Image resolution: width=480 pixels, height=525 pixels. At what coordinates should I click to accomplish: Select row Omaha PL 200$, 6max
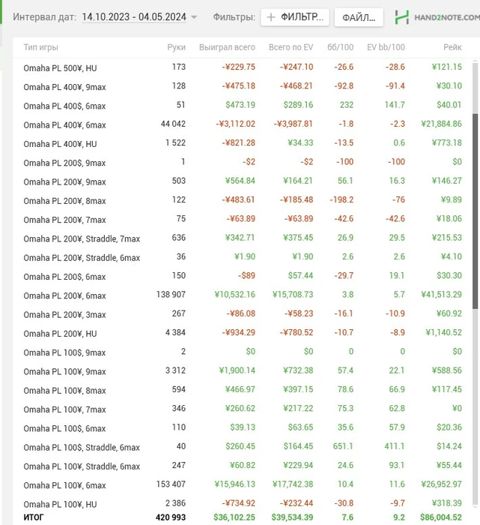coord(243,276)
